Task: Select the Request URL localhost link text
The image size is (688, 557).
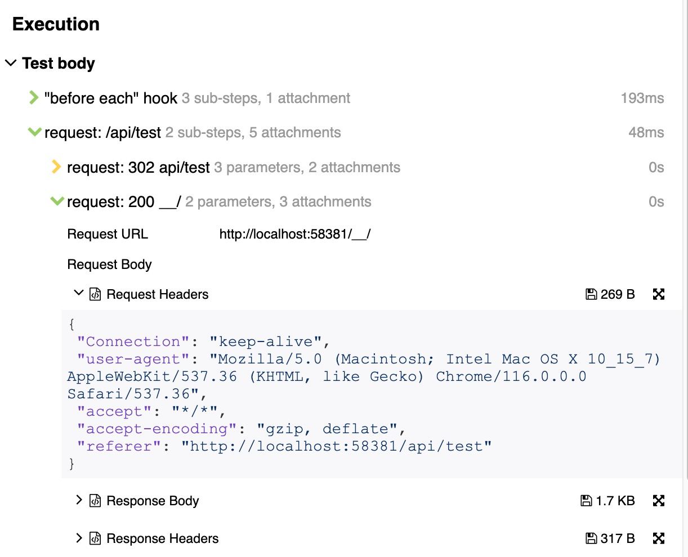Action: [x=295, y=234]
